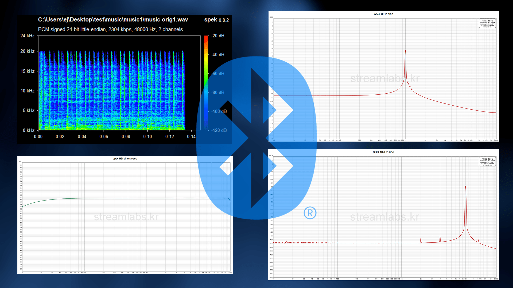Select the aptX HD sine sweep title
Image resolution: width=513 pixels, height=288 pixels.
[125, 158]
